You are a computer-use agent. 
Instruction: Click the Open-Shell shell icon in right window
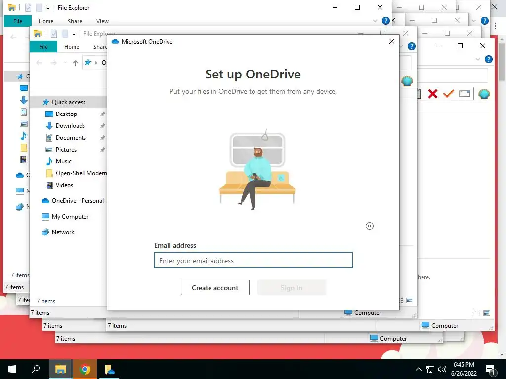484,94
